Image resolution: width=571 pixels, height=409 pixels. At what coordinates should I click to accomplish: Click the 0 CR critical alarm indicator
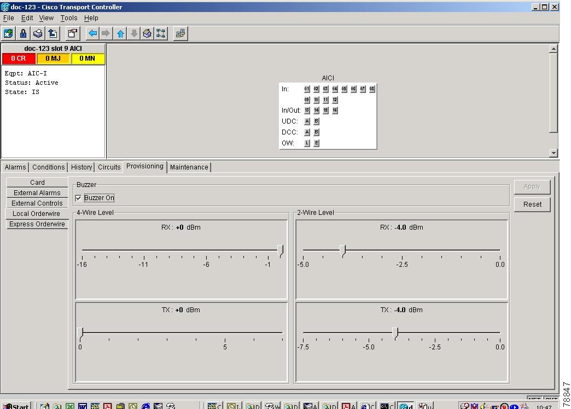pos(19,59)
